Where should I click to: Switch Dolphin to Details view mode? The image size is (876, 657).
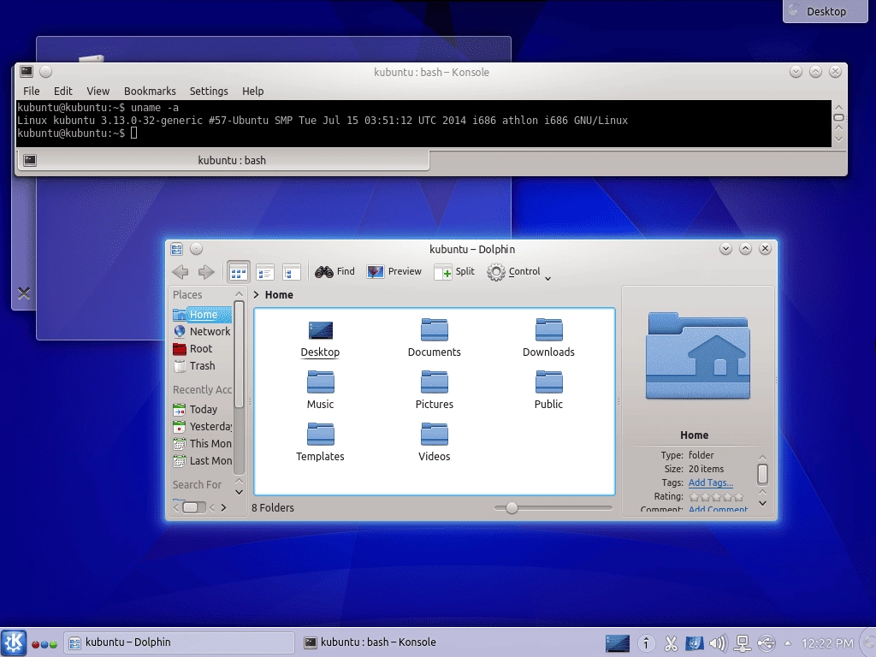[x=291, y=272]
